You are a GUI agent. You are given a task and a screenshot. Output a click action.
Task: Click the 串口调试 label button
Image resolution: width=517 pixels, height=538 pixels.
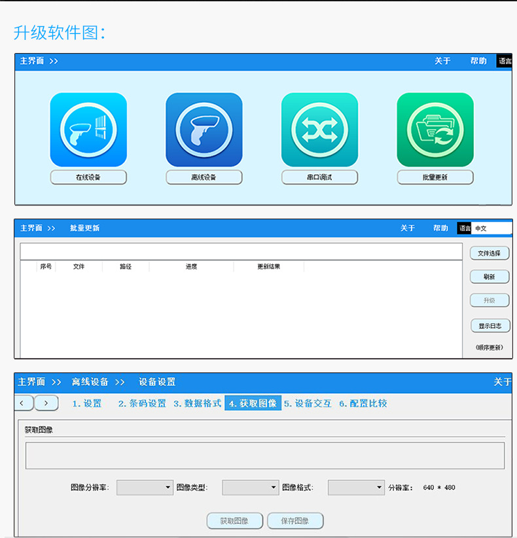(320, 177)
